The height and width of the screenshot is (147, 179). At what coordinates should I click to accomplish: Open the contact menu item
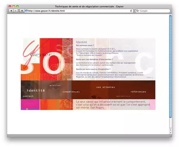28,96
